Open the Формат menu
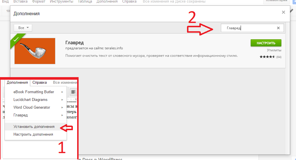The image size is (296, 160). click(39, 1)
